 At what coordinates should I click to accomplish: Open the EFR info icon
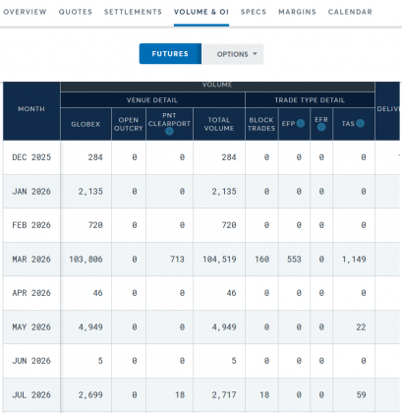[321, 127]
